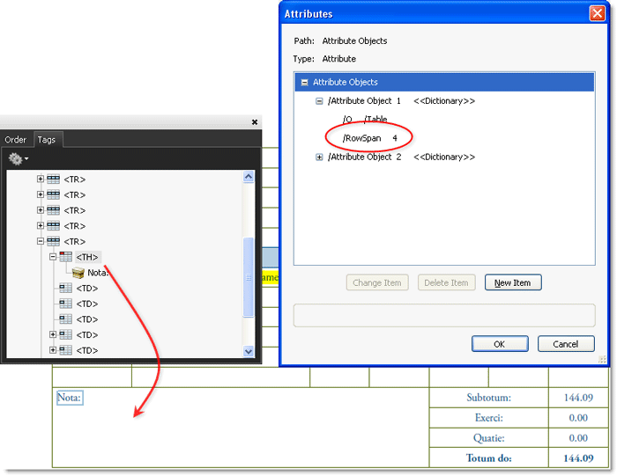
Task: Select the /RowSpan 4 attribute entry
Action: 369,138
